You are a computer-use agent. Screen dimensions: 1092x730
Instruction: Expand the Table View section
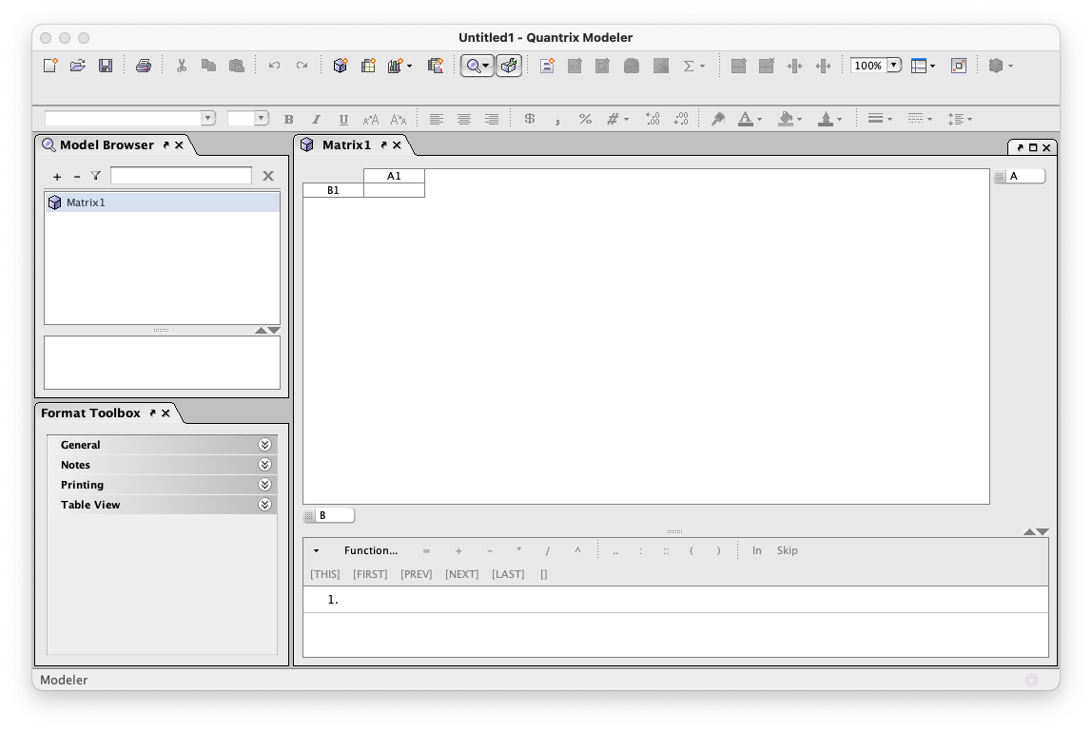pos(264,505)
